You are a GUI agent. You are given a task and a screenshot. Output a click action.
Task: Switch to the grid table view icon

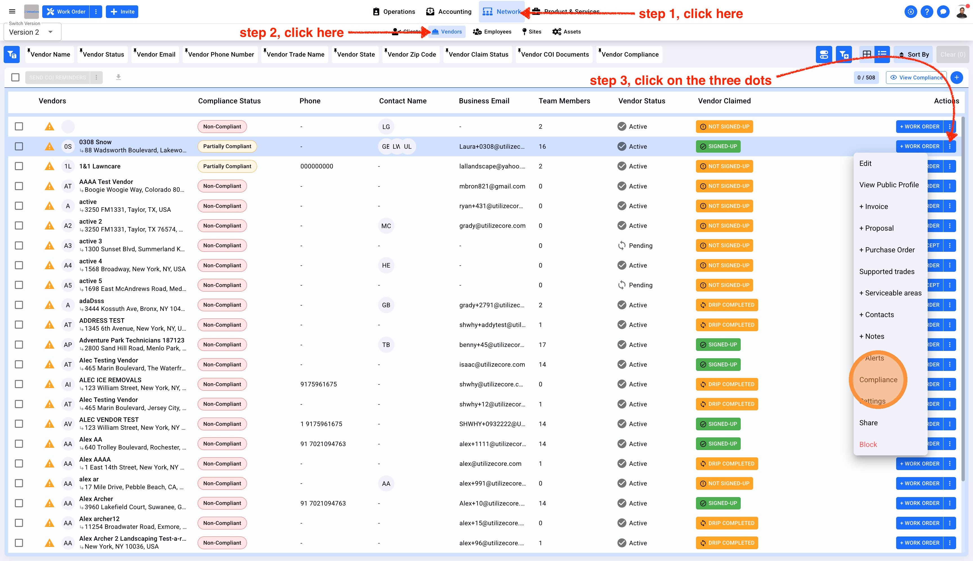[867, 54]
